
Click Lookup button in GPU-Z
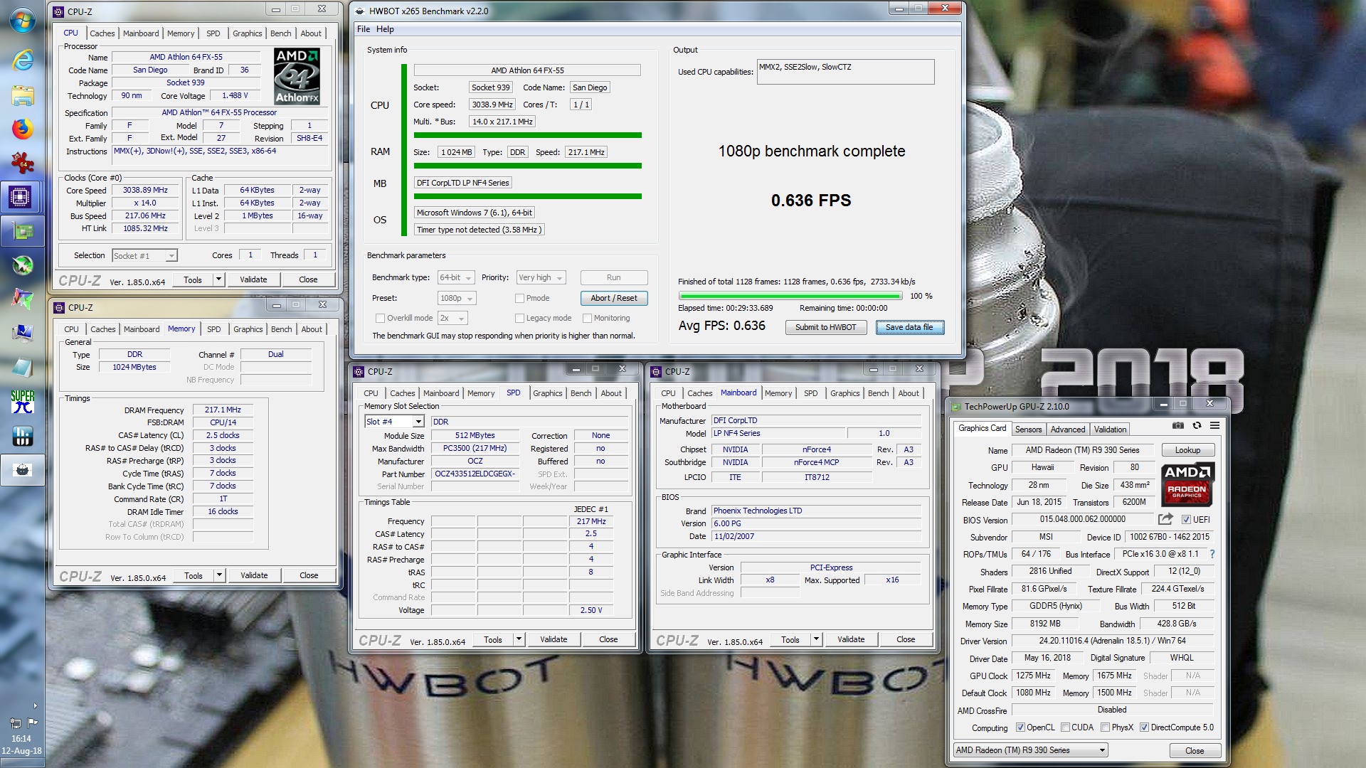pos(1187,450)
